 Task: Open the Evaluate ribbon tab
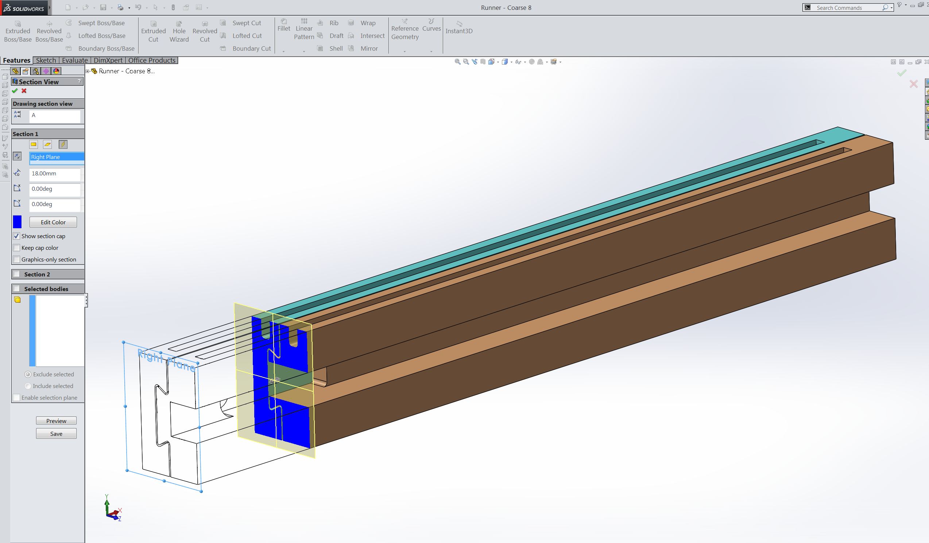tap(75, 60)
